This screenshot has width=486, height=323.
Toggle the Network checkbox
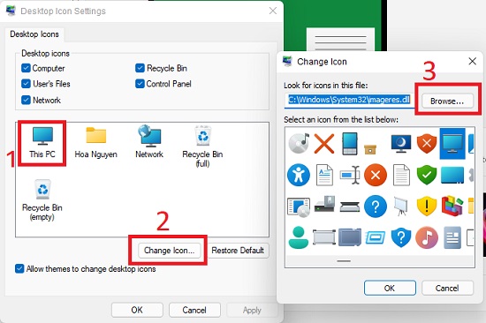(x=26, y=100)
